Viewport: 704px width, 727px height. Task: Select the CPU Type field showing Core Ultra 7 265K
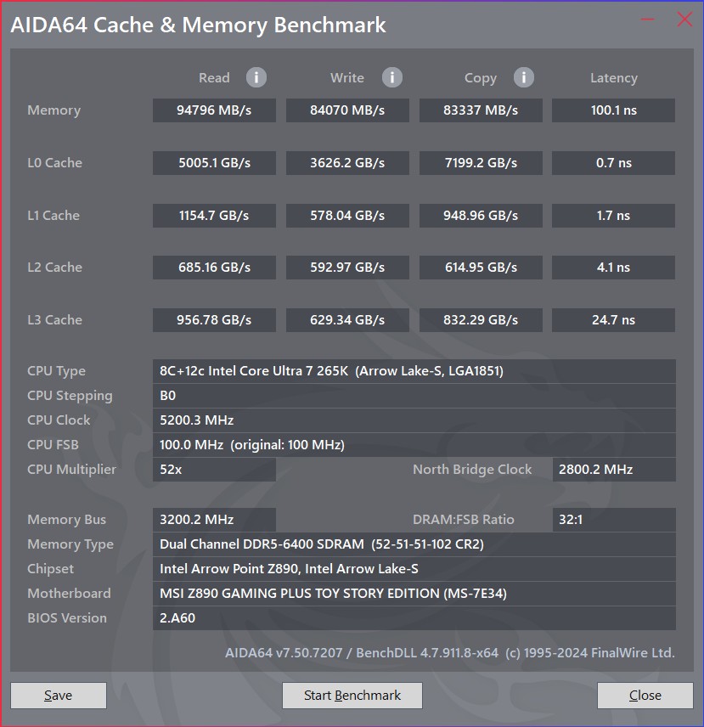coord(414,371)
